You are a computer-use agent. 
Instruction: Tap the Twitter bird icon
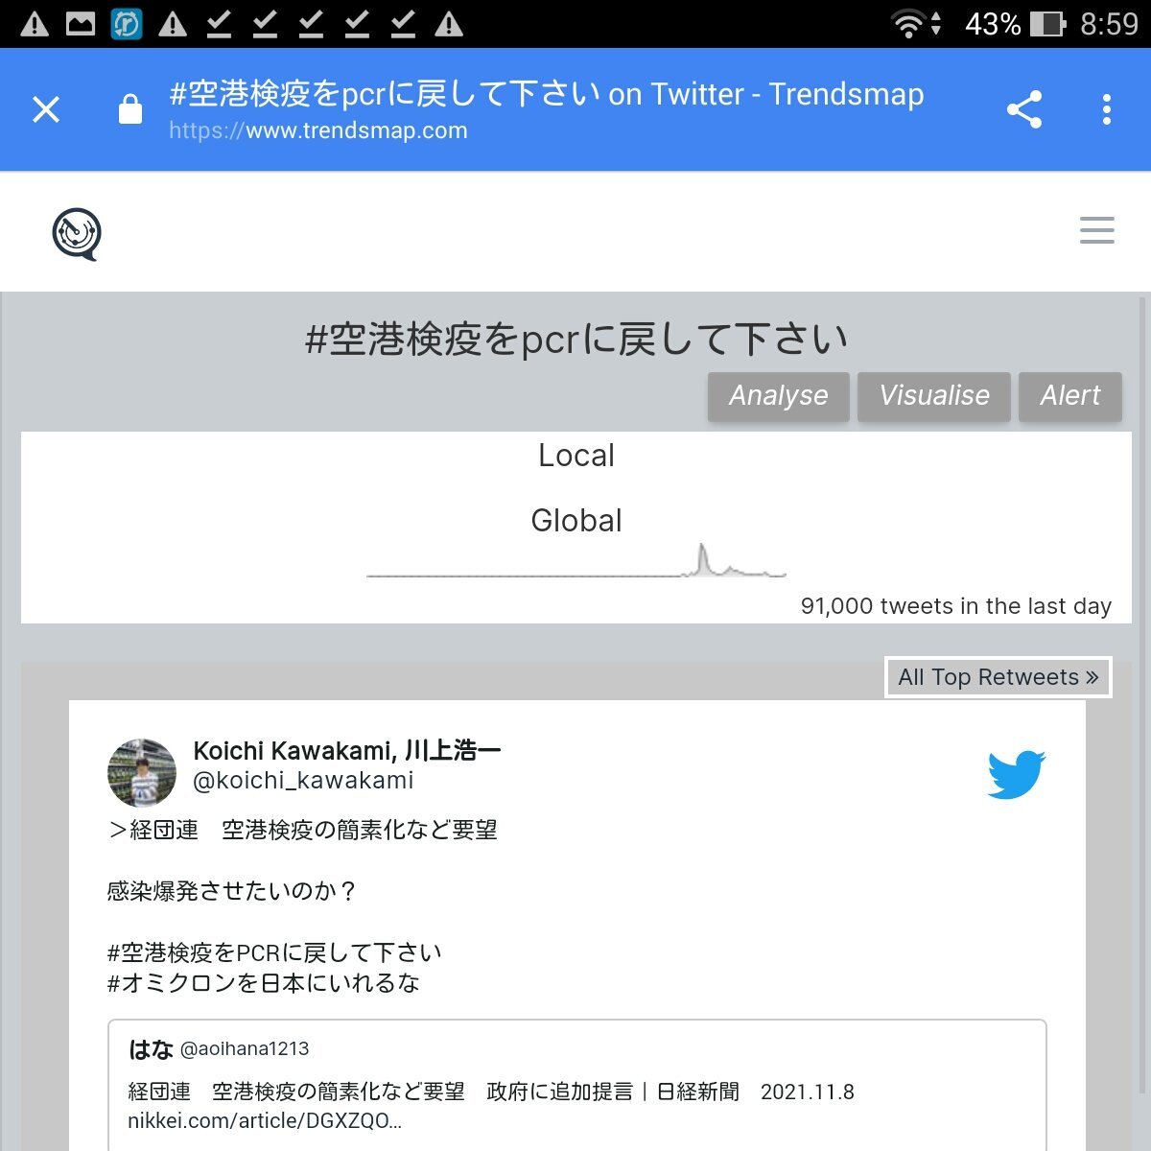coord(1017,774)
